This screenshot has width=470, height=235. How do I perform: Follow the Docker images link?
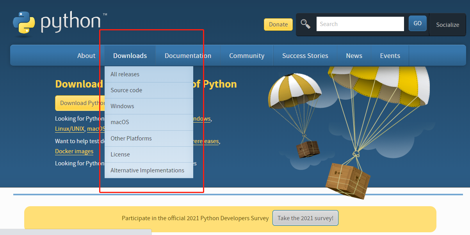pyautogui.click(x=74, y=151)
